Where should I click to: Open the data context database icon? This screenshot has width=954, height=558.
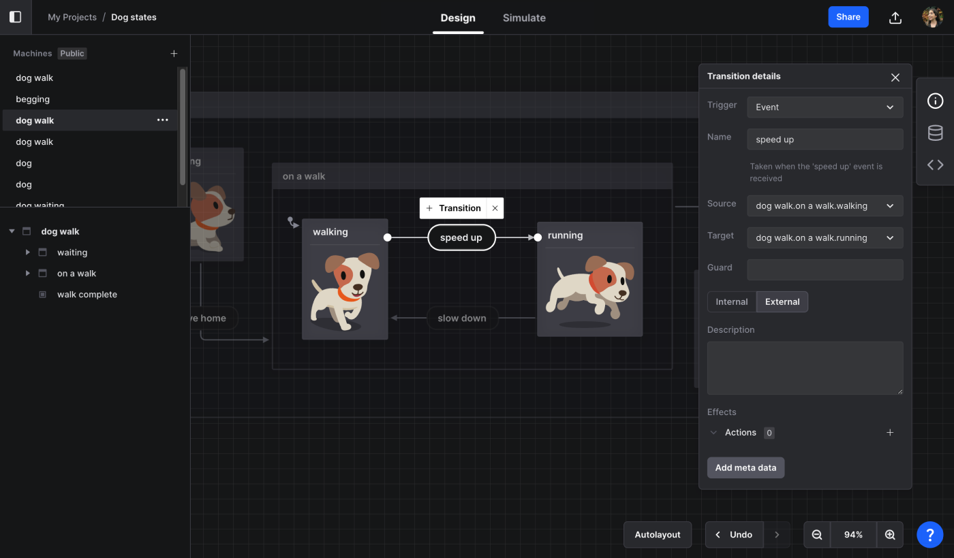point(935,133)
